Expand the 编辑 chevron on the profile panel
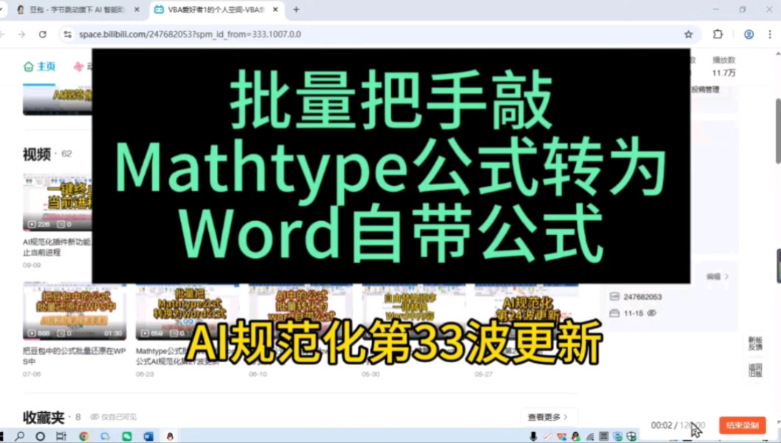This screenshot has width=781, height=443. coord(727,275)
